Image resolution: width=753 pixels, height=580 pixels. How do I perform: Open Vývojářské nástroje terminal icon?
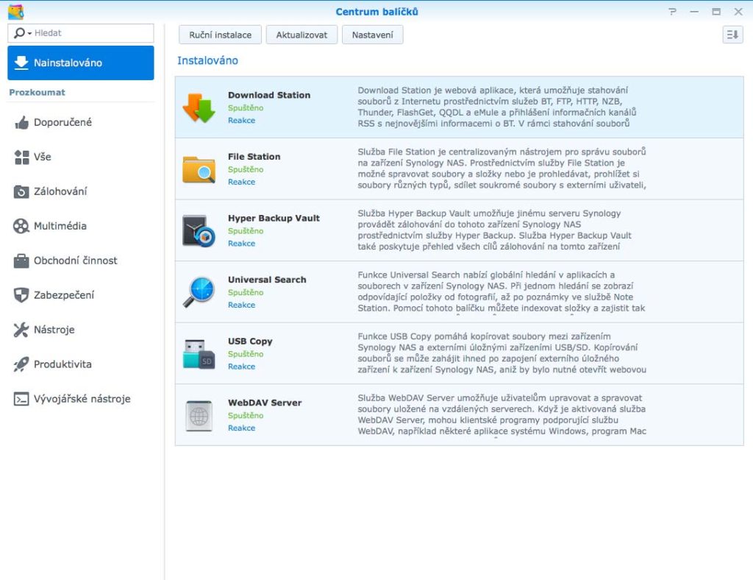click(21, 399)
